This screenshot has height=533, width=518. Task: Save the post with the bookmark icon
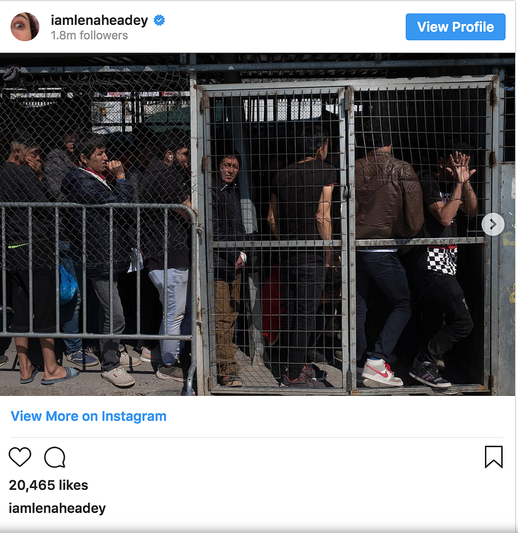494,457
